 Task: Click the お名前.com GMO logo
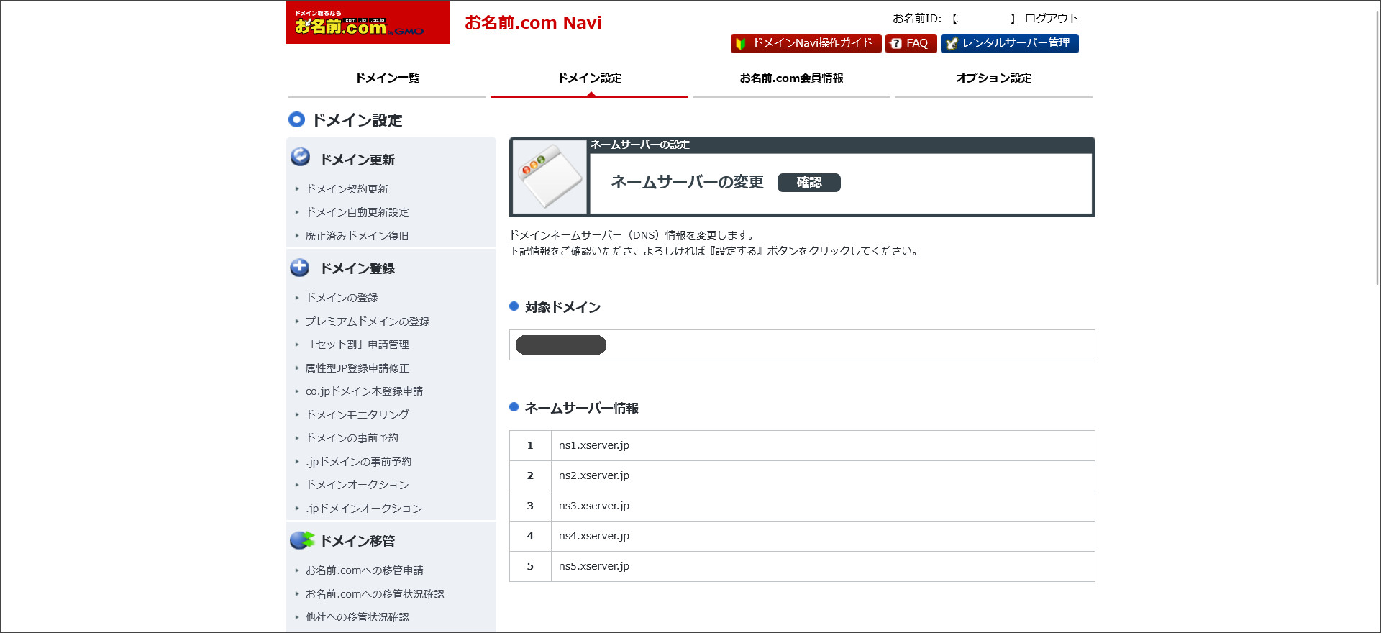click(x=368, y=22)
